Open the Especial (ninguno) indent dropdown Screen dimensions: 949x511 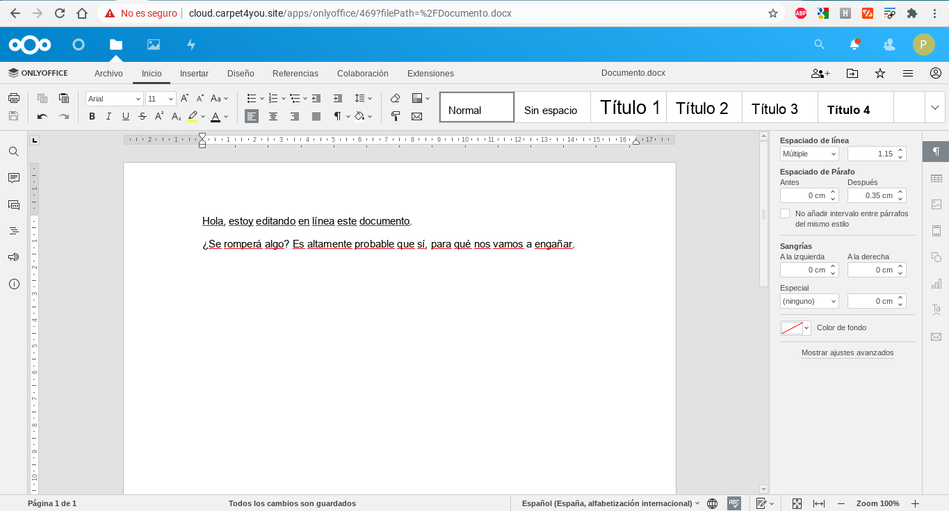[x=809, y=301]
